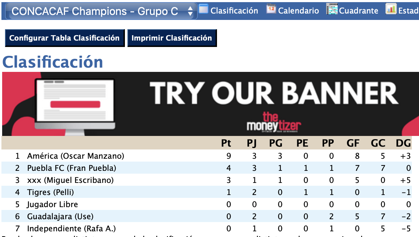This screenshot has width=419, height=237.
Task: Click the Cuadrante grid icon
Action: pyautogui.click(x=332, y=9)
